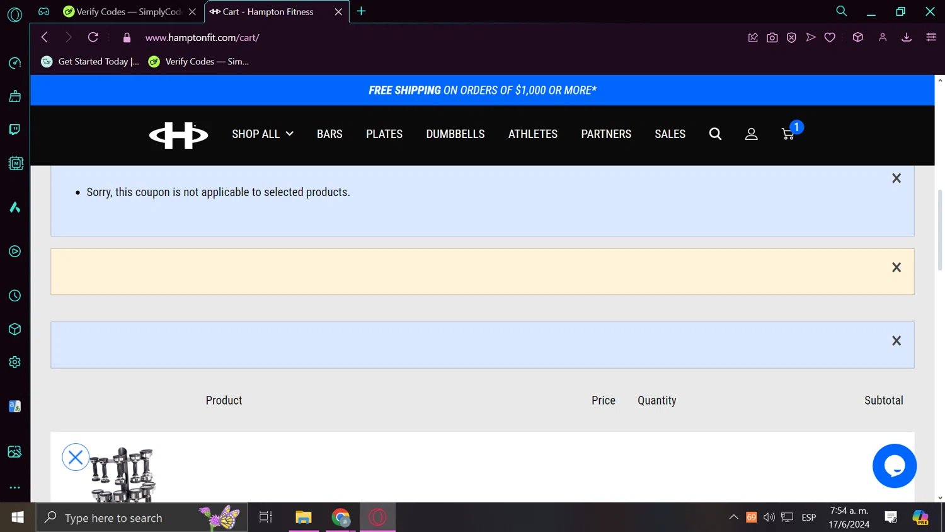Viewport: 945px width, 532px height.
Task: Show more sidebar options (three dots)
Action: point(14,487)
